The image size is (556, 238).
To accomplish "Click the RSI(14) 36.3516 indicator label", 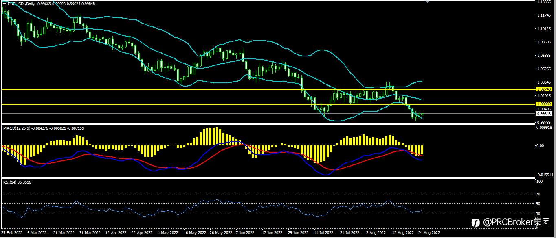I will [x=17, y=182].
